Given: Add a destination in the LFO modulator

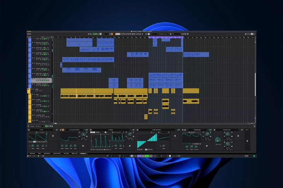Looking at the screenshot, I should tap(53, 136).
